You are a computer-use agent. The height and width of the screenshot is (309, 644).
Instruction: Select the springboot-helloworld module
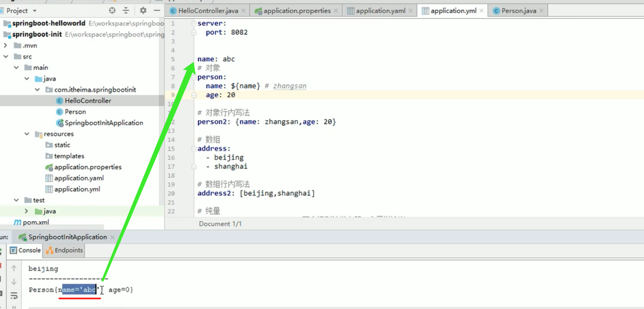pos(48,23)
